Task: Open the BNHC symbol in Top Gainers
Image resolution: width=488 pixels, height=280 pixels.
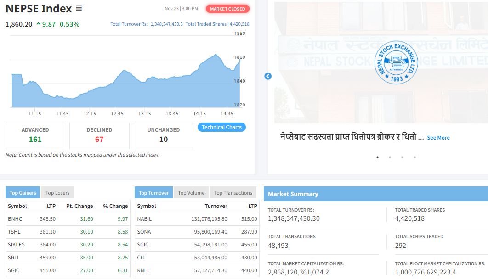Action: point(15,219)
